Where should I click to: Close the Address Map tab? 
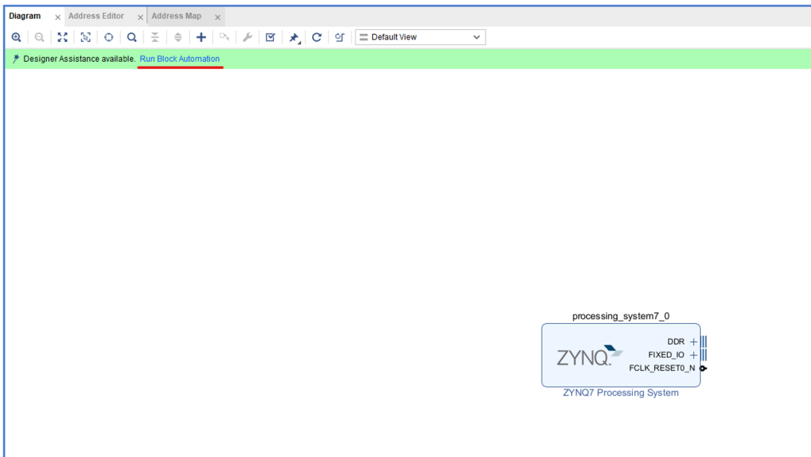pyautogui.click(x=218, y=17)
